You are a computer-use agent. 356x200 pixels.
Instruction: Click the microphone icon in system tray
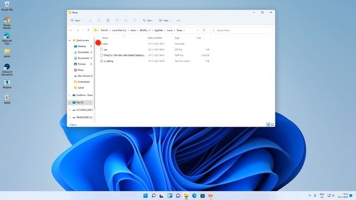click(315, 196)
